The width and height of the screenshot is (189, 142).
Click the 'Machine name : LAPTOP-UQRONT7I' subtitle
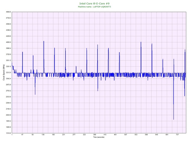coord(95,7)
